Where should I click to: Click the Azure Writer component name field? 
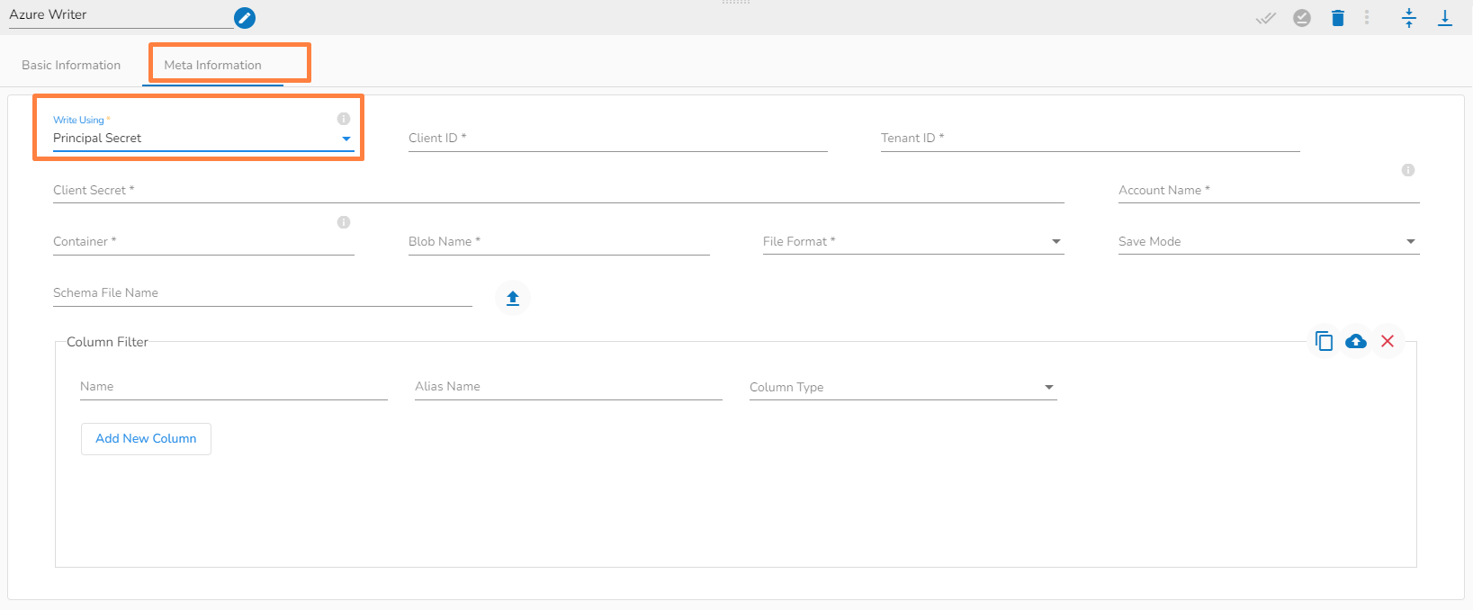[121, 15]
